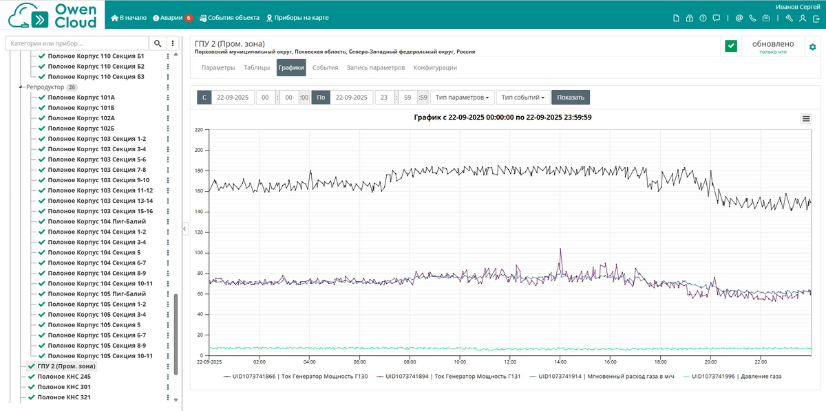
Task: Open the chat message bubble icon
Action: (716, 19)
